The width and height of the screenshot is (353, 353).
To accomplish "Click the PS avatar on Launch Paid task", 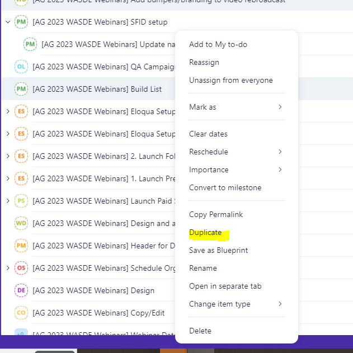I will pyautogui.click(x=21, y=201).
